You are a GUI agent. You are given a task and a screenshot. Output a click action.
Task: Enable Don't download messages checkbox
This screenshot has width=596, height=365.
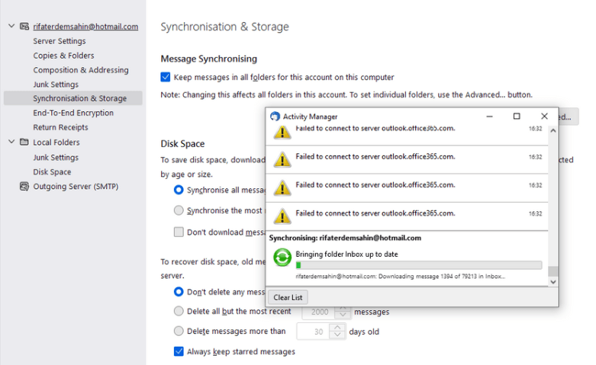coord(179,232)
